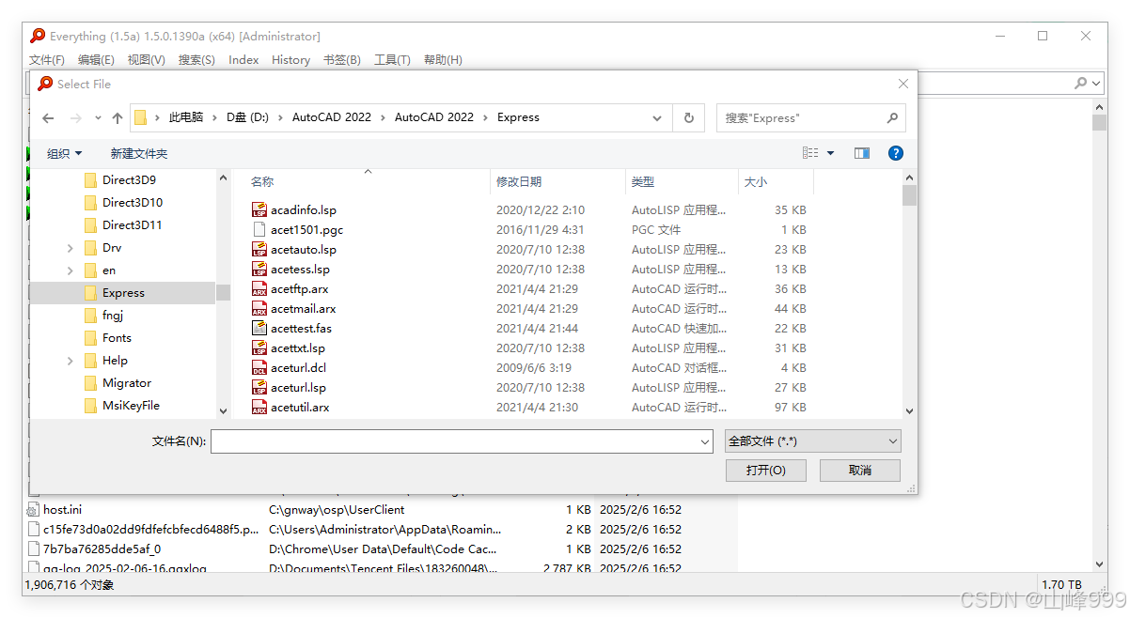Open the 工具(T) menu
1130x618 pixels.
tap(392, 60)
